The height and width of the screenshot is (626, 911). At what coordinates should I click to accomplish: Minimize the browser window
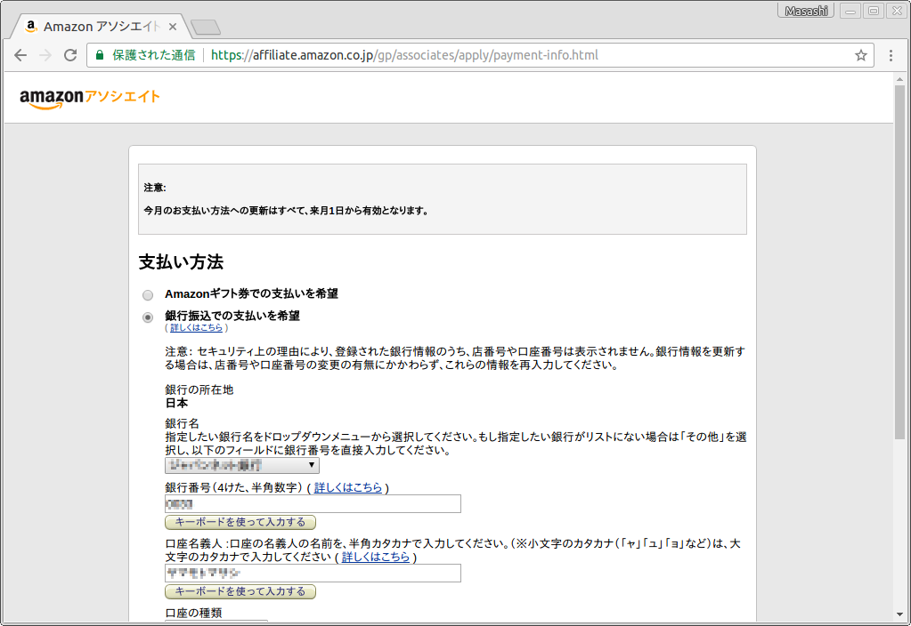[850, 11]
